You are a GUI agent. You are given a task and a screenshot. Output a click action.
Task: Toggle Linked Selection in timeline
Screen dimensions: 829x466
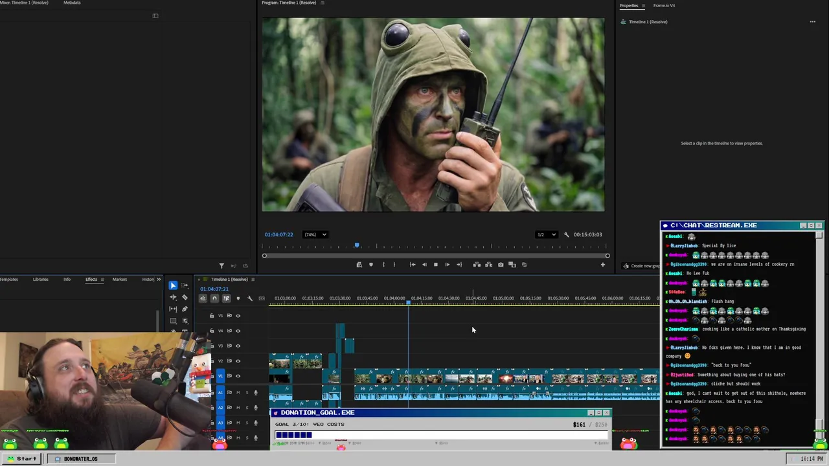(226, 298)
